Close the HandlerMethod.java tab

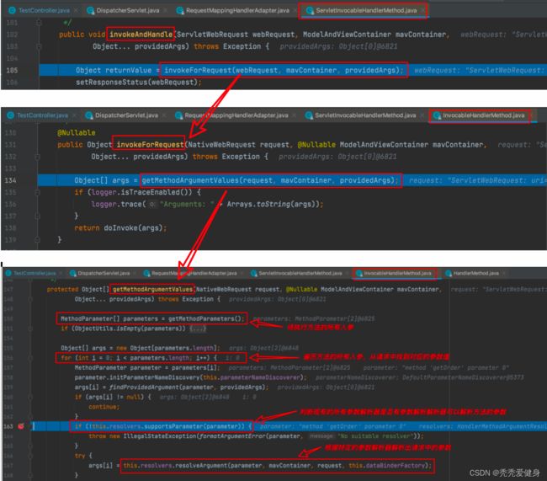click(504, 273)
